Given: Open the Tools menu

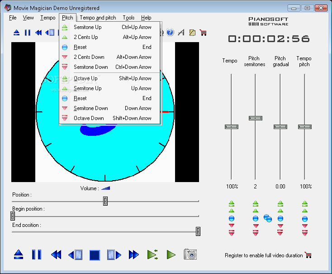Looking at the screenshot, I should point(128,18).
